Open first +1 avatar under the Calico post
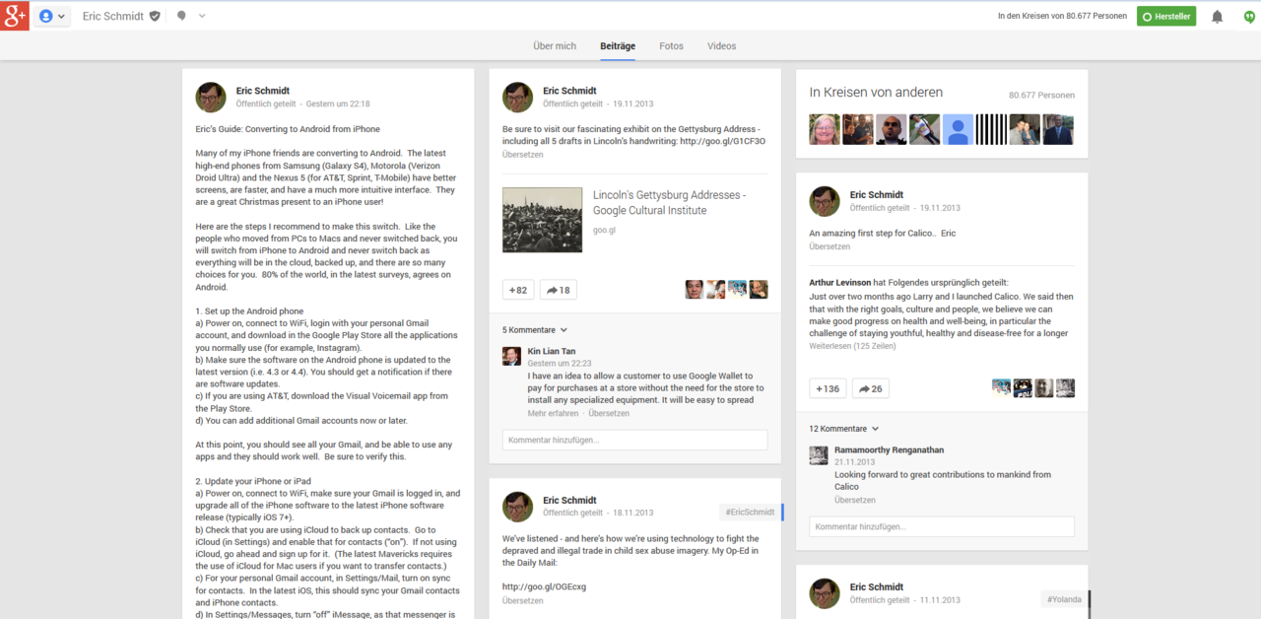This screenshot has height=619, width=1261. [x=1002, y=388]
